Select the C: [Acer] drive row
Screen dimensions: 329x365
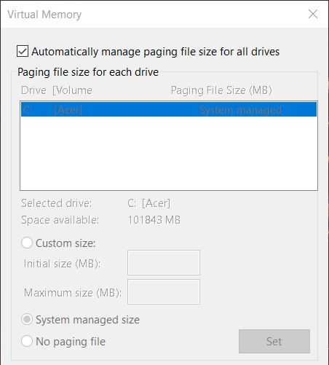tap(169, 109)
